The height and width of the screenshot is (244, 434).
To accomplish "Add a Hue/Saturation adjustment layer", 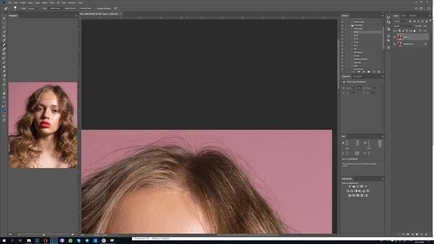I will (347, 191).
